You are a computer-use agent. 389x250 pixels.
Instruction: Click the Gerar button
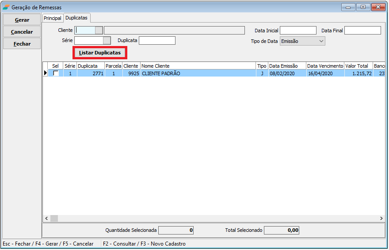click(x=22, y=20)
